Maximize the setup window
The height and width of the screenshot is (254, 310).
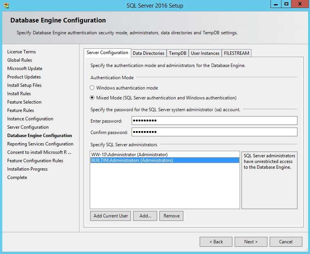point(286,4)
